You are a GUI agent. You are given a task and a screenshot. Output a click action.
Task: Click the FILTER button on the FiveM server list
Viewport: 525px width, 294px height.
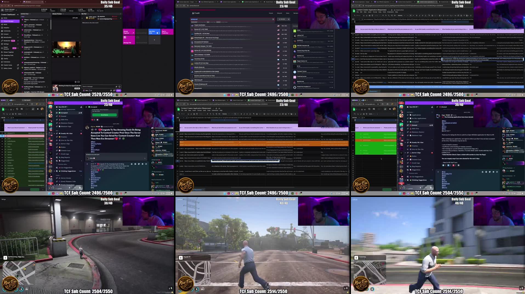(x=282, y=19)
